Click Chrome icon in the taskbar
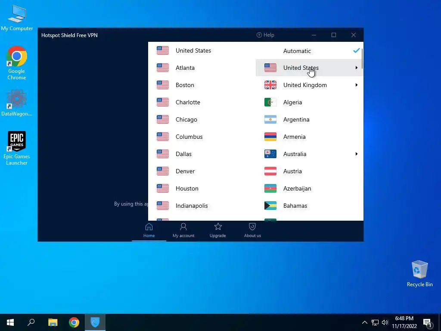Image resolution: width=441 pixels, height=331 pixels. 74,322
